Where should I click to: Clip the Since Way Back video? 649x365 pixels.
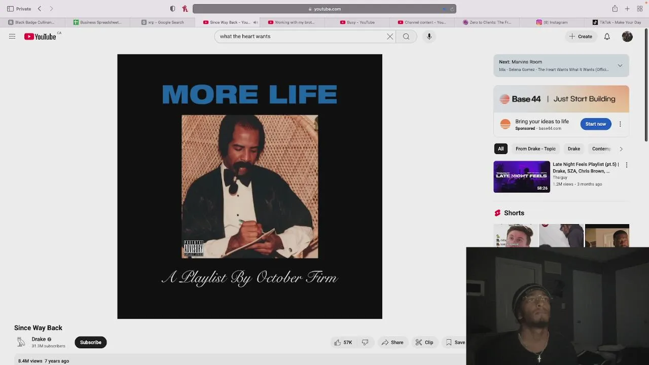pyautogui.click(x=424, y=342)
